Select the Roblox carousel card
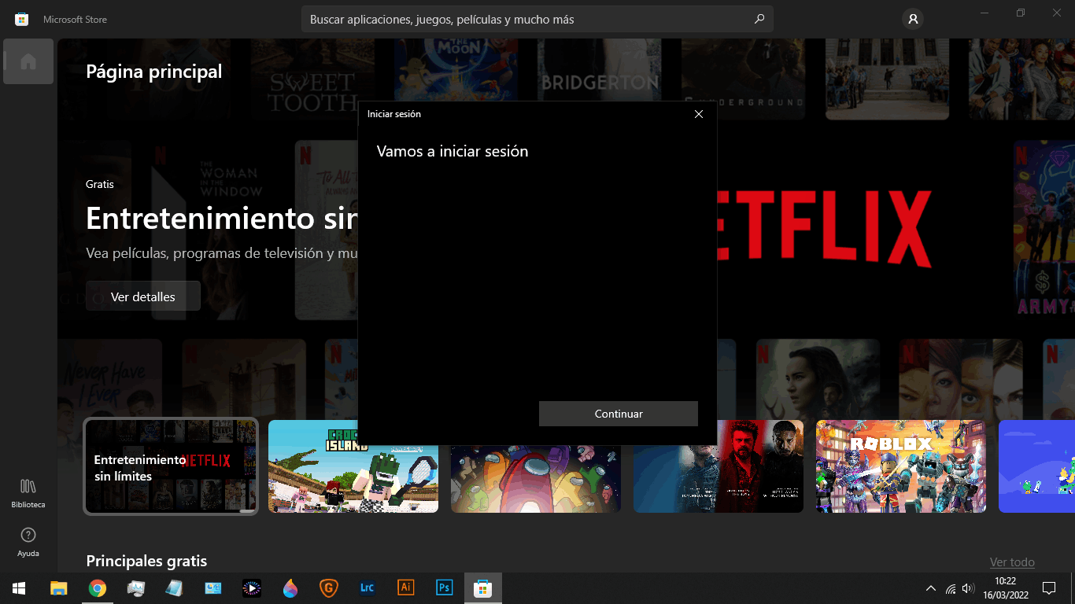Viewport: 1075px width, 604px height. (901, 466)
